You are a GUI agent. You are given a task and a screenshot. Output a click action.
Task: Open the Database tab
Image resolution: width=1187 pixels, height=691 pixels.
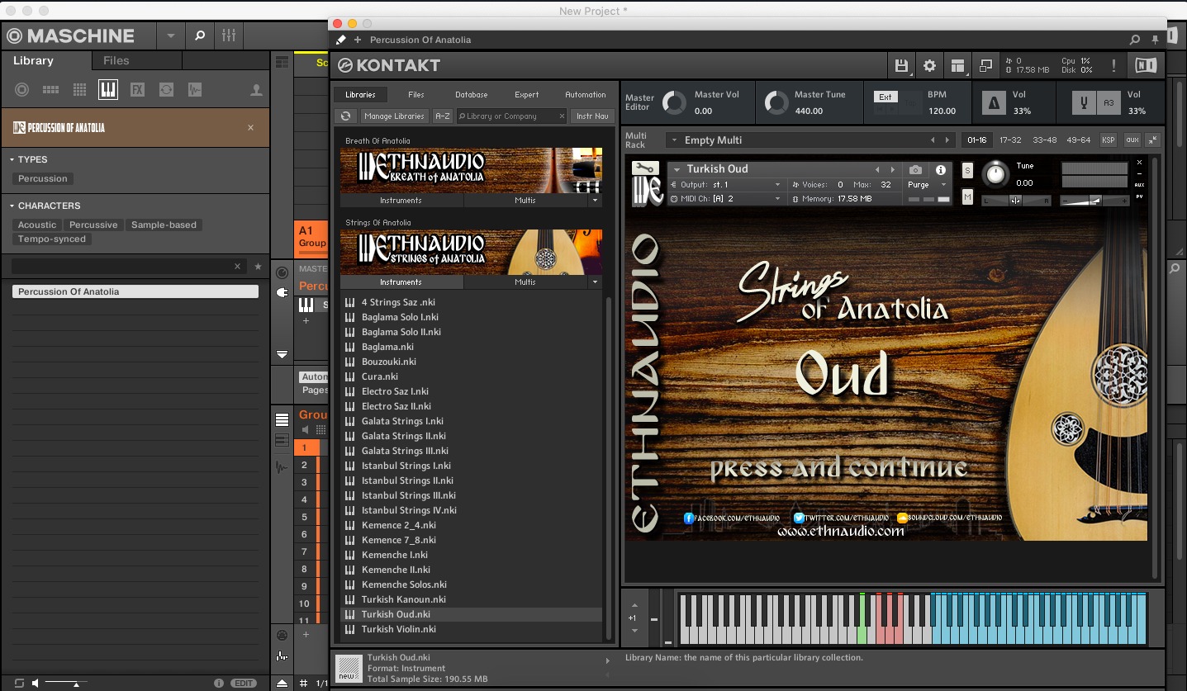pyautogui.click(x=471, y=95)
